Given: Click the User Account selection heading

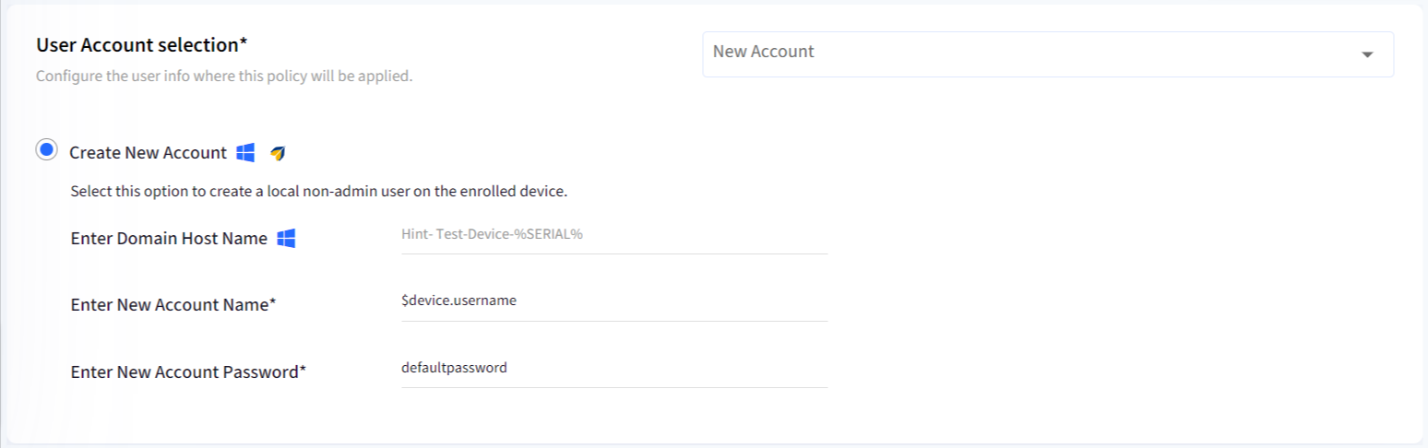Looking at the screenshot, I should 143,44.
